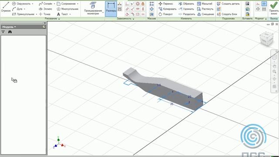Pick the Многоугольник polygon tool

coord(68,9)
